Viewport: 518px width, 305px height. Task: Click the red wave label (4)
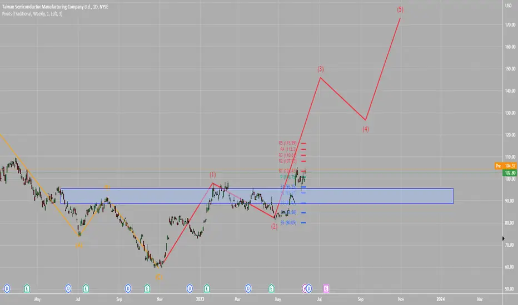366,129
